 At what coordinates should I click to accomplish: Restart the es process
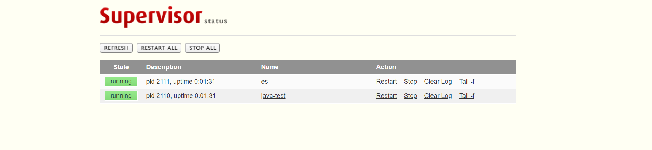click(386, 82)
